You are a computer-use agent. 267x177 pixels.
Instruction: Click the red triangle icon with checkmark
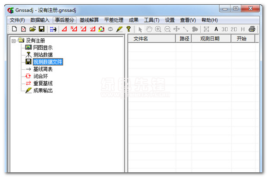[x=92, y=29]
